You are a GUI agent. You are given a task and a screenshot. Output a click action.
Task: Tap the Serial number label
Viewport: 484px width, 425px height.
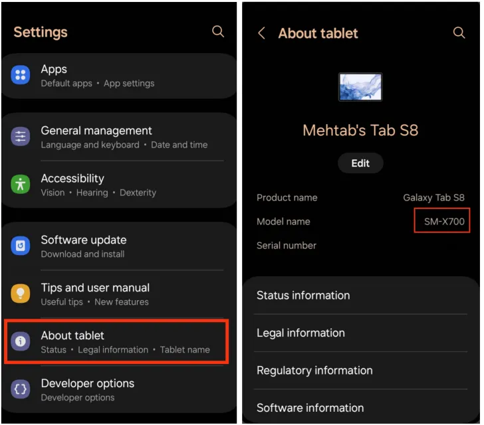[287, 246]
